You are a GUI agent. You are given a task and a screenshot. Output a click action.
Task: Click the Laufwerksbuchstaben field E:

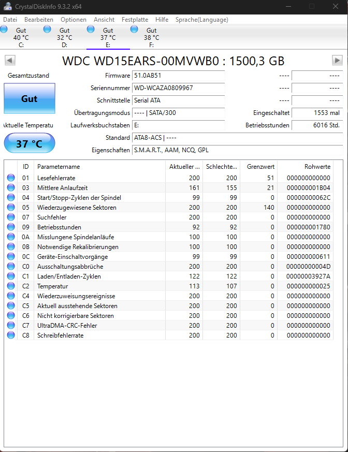(179, 125)
